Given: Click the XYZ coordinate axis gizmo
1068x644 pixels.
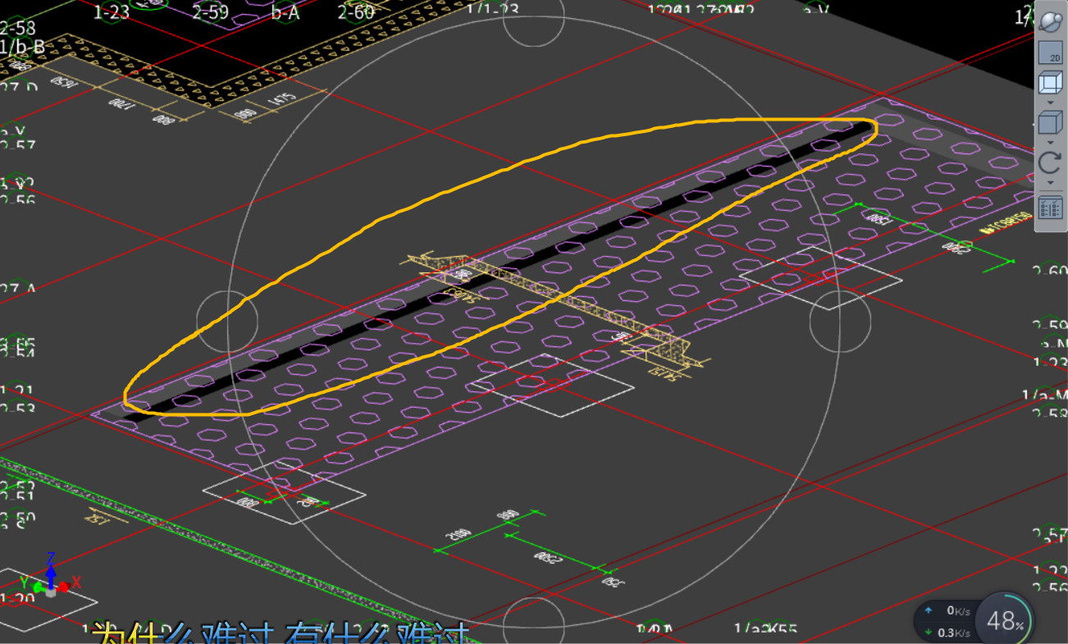Looking at the screenshot, I should (x=50, y=576).
